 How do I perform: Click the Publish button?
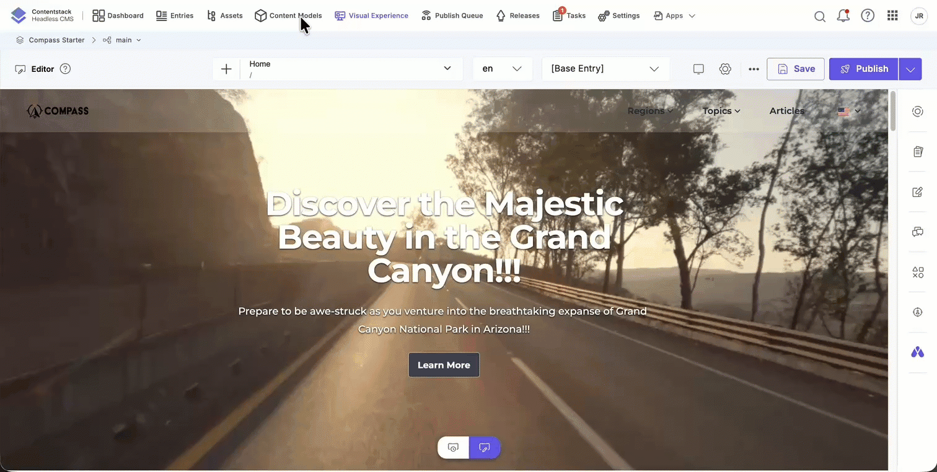coord(864,69)
